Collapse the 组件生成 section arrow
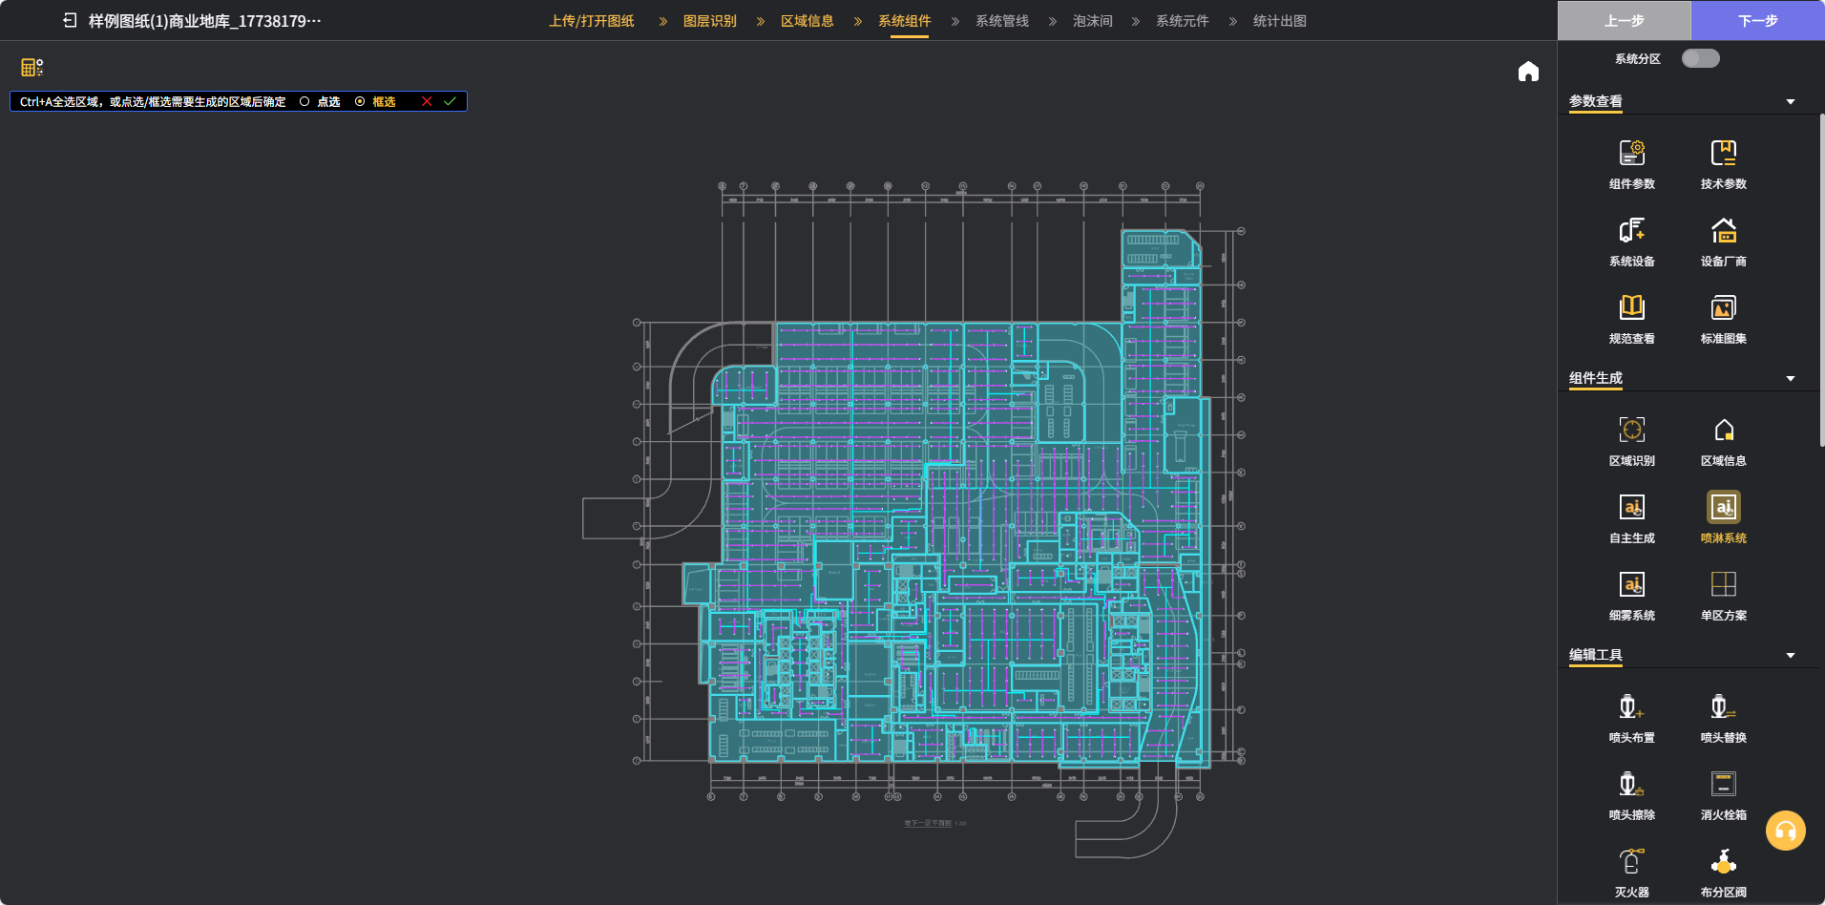This screenshot has width=1825, height=905. (x=1791, y=379)
